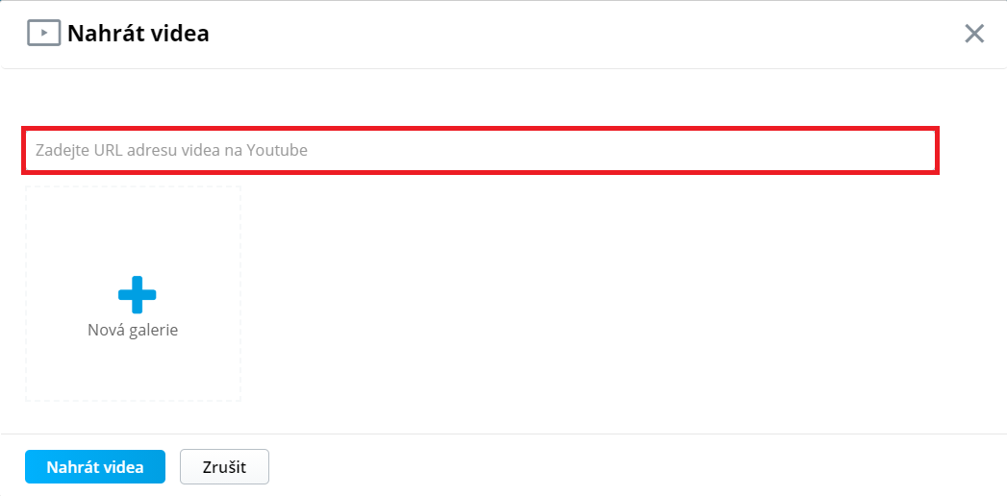The height and width of the screenshot is (496, 1007).
Task: Open new gallery dashed placeholder box
Action: point(133,294)
